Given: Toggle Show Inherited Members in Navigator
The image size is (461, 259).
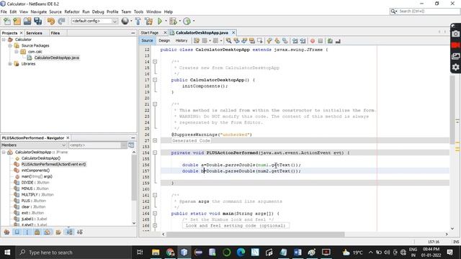Looking at the screenshot, I should (x=6, y=232).
